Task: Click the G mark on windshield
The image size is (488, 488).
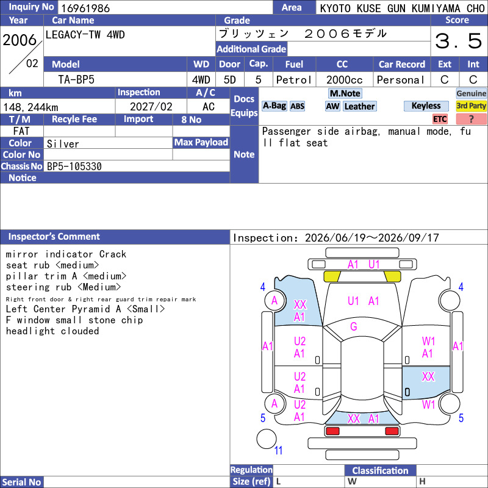Action: 354,326
